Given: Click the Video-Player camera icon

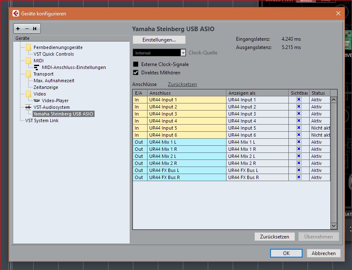Looking at the screenshot, I should (37, 101).
